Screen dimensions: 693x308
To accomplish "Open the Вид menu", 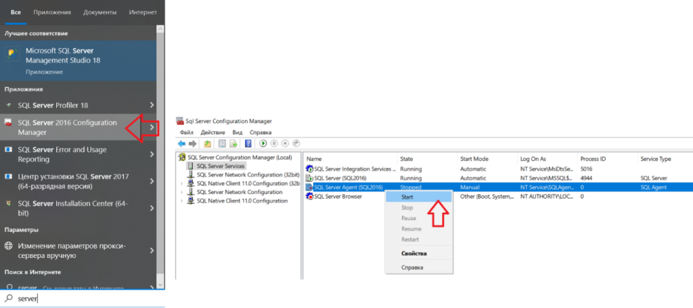I will (238, 132).
